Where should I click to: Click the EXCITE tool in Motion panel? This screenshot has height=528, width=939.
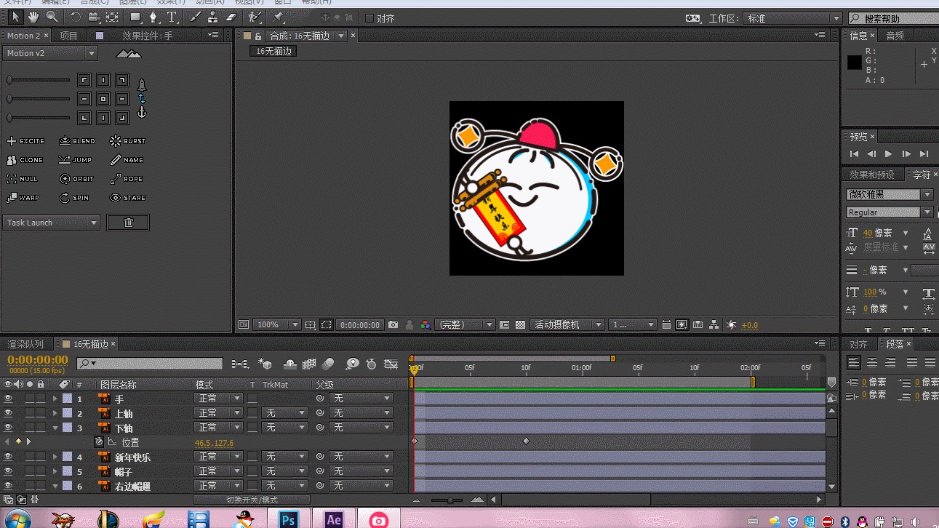[x=25, y=141]
